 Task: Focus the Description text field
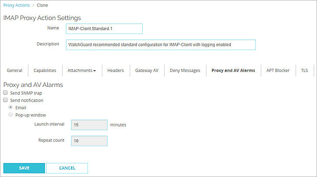click(160, 44)
